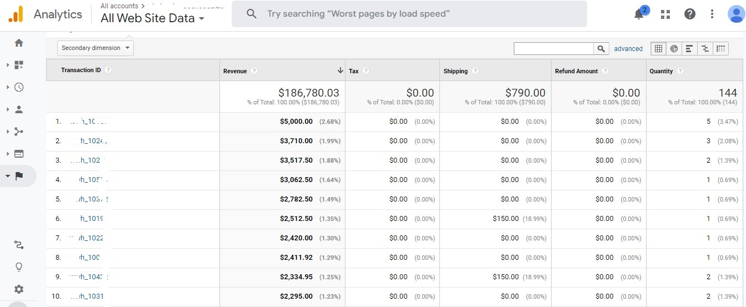This screenshot has width=746, height=307.
Task: Switch to pivot table view
Action: [720, 49]
